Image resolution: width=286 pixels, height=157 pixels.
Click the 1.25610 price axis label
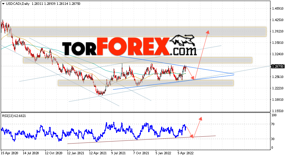point(278,77)
